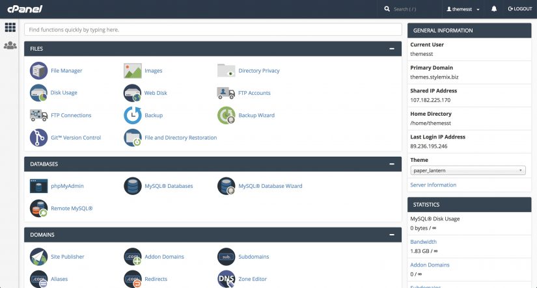
Task: Open the Aliases icon
Action: click(x=38, y=279)
